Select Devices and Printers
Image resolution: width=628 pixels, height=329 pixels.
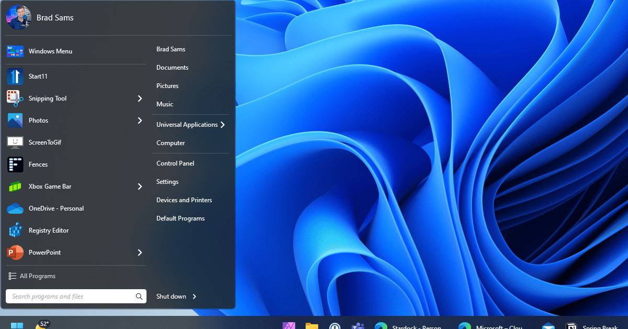(x=184, y=200)
